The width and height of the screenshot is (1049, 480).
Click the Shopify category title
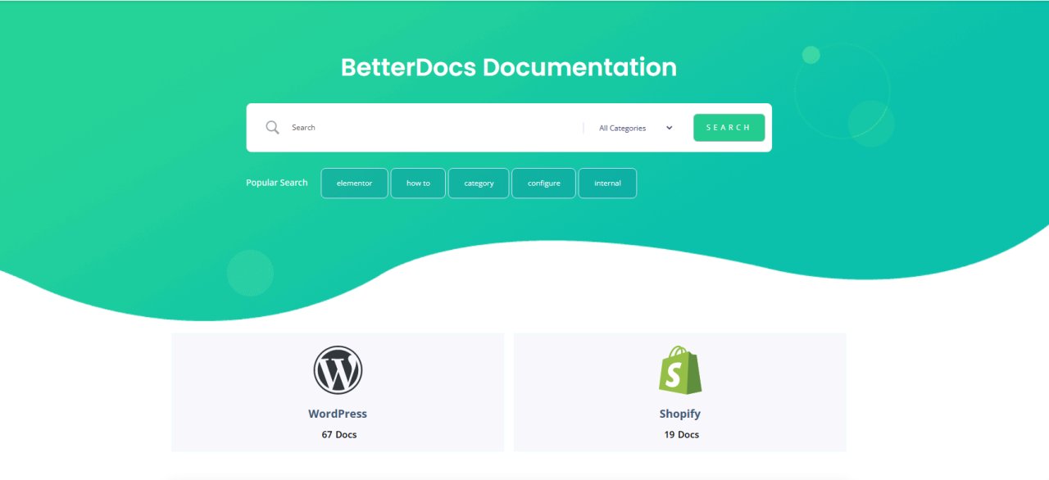pos(680,413)
